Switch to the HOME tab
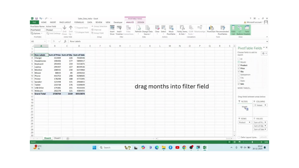299x168 pixels. tap(44, 22)
